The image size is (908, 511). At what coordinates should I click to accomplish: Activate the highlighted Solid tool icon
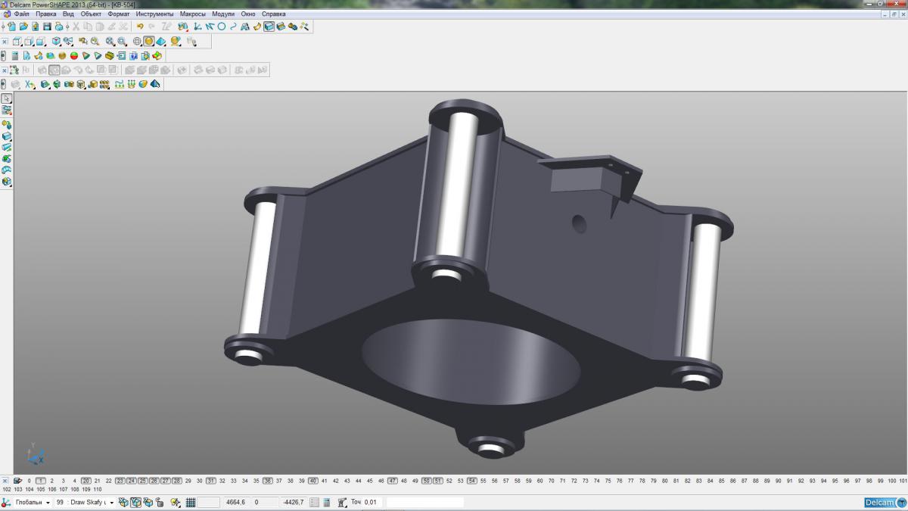269,26
